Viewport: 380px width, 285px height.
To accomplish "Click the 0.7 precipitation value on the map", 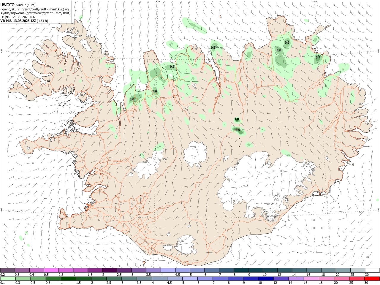I will pyautogui.click(x=318, y=57).
